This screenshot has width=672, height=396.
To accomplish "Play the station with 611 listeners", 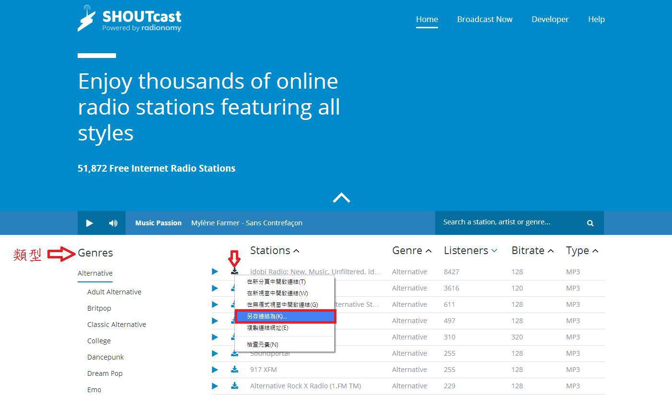I will (x=215, y=304).
